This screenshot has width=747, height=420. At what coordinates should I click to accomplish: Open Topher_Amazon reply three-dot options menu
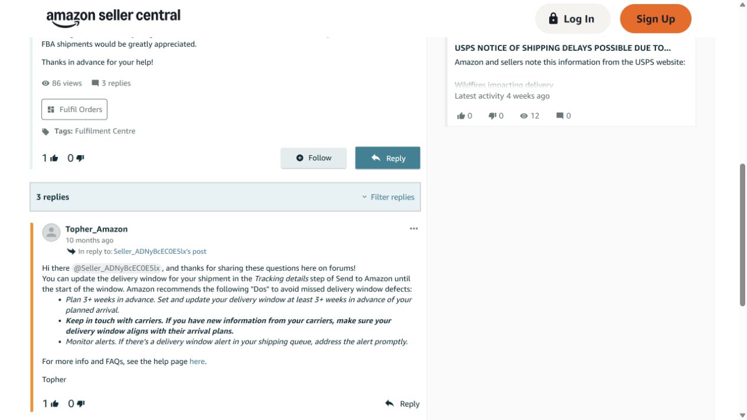pos(413,229)
